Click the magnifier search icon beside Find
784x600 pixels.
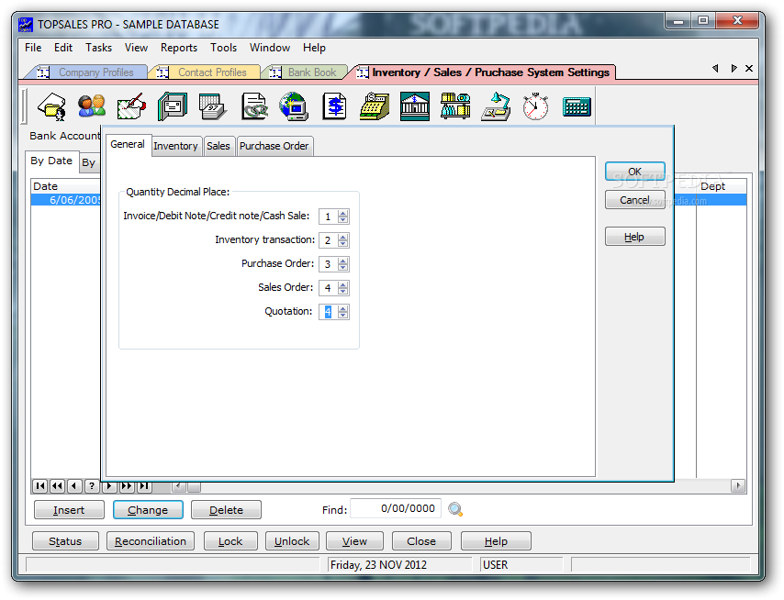(x=455, y=509)
